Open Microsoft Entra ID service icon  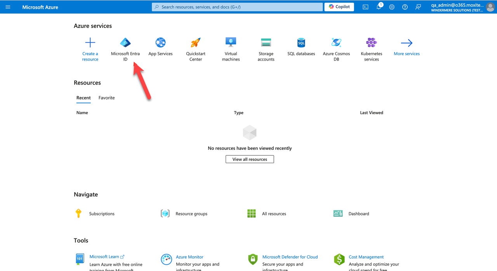125,42
